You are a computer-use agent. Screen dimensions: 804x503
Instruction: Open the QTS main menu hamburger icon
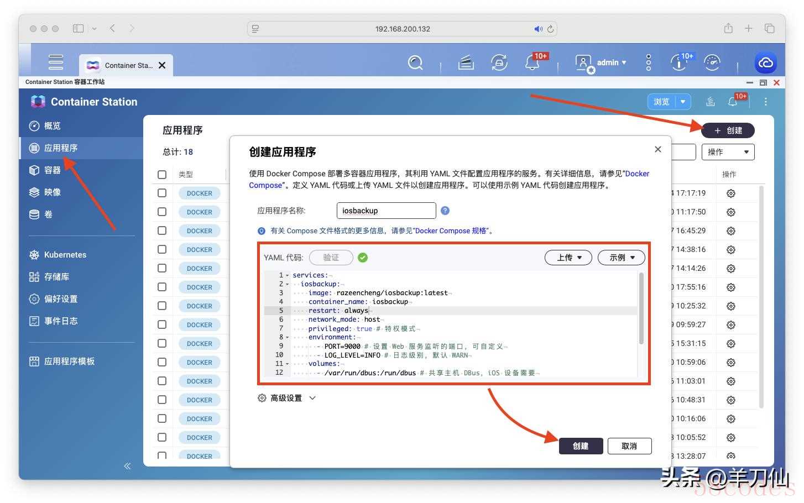(55, 62)
